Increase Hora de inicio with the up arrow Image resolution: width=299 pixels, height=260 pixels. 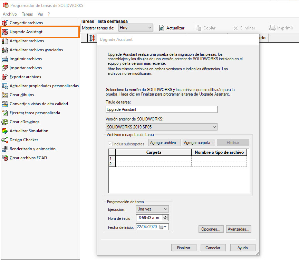[165, 216]
